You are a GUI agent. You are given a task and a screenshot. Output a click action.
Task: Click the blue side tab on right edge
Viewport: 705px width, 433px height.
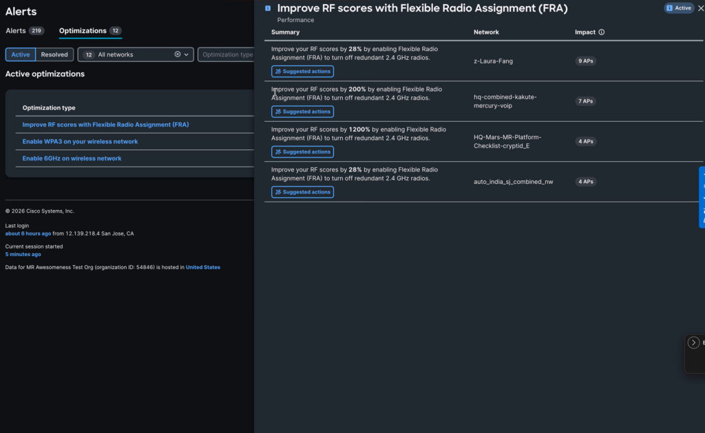click(x=702, y=197)
